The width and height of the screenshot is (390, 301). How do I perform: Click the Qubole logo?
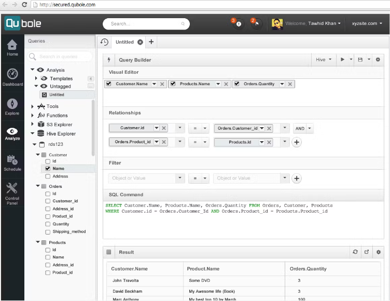pos(23,23)
